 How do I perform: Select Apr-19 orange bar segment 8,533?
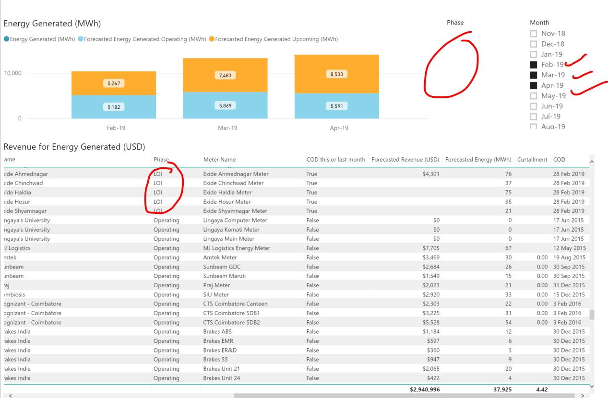336,74
